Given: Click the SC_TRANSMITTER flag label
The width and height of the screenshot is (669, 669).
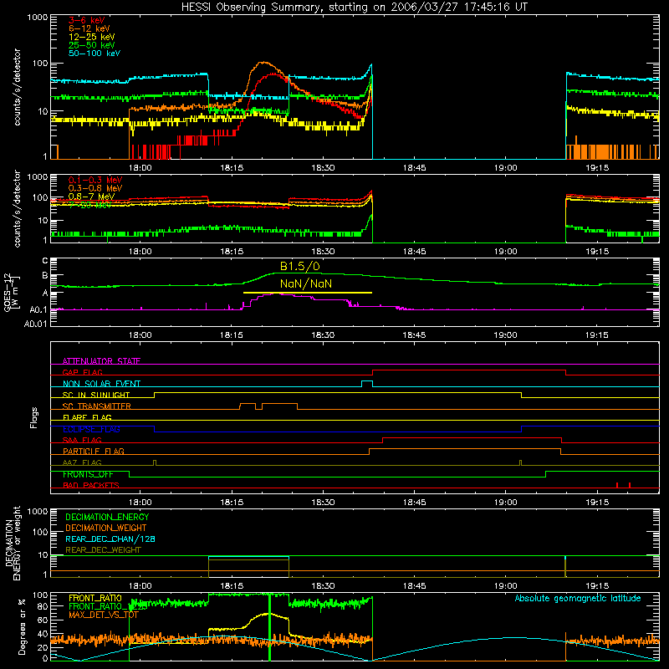Looking at the screenshot, I should pyautogui.click(x=96, y=406).
